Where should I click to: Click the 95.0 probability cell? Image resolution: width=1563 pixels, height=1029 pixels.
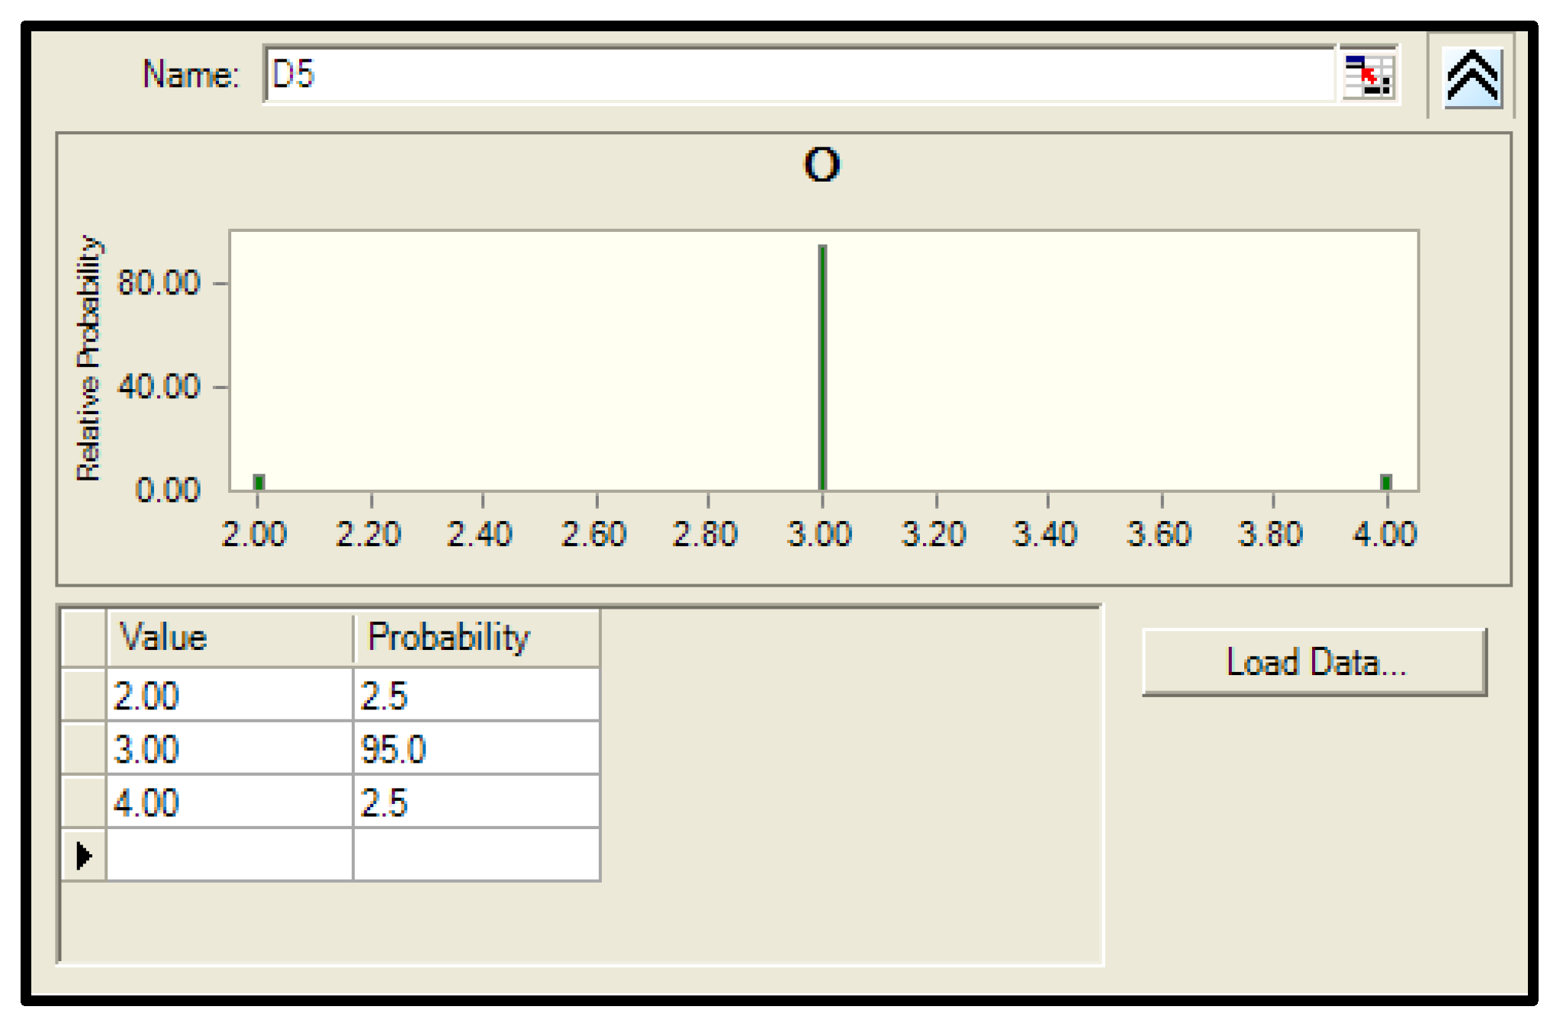click(x=476, y=748)
